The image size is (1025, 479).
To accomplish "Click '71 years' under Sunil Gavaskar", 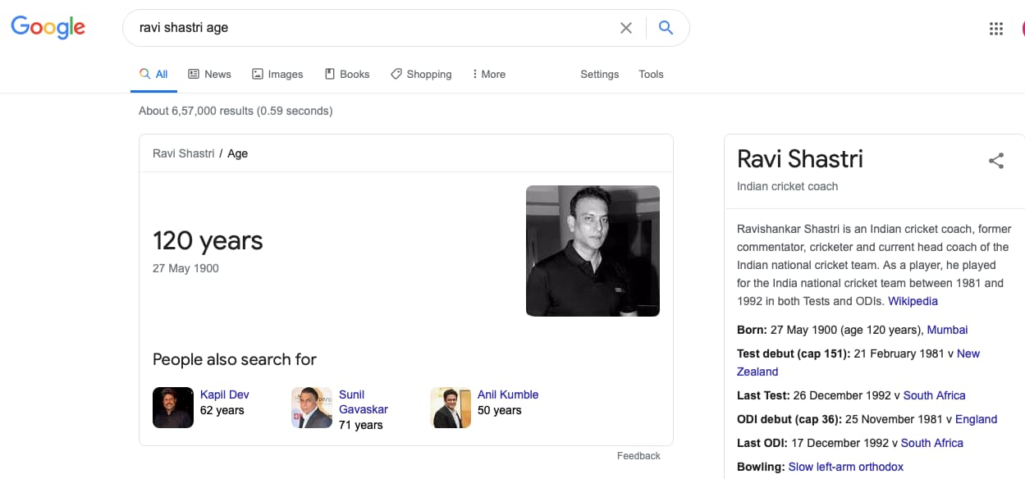I will coord(361,425).
